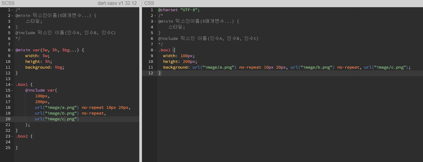Click the dart-sass v1.32.12 version label

tap(117, 3)
